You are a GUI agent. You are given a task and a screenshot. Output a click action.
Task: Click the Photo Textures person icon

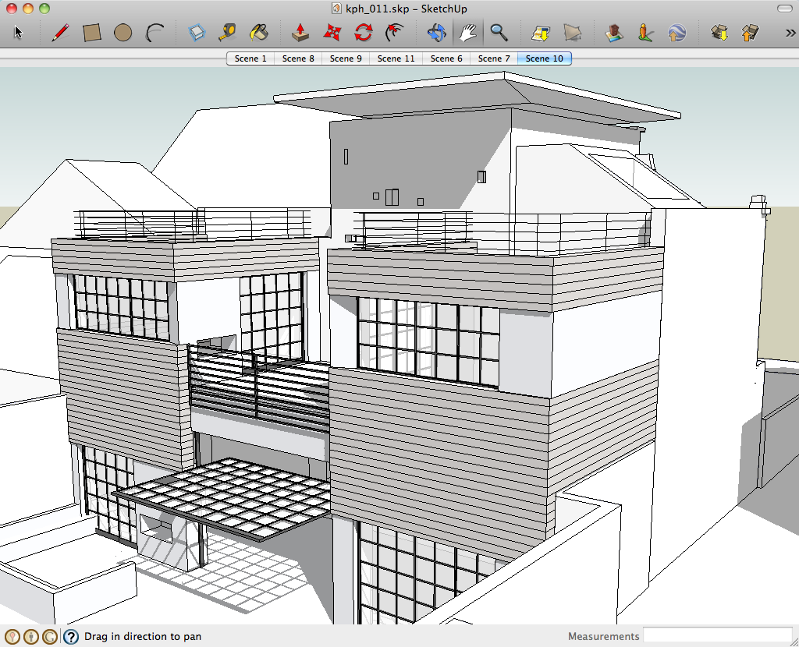(645, 33)
